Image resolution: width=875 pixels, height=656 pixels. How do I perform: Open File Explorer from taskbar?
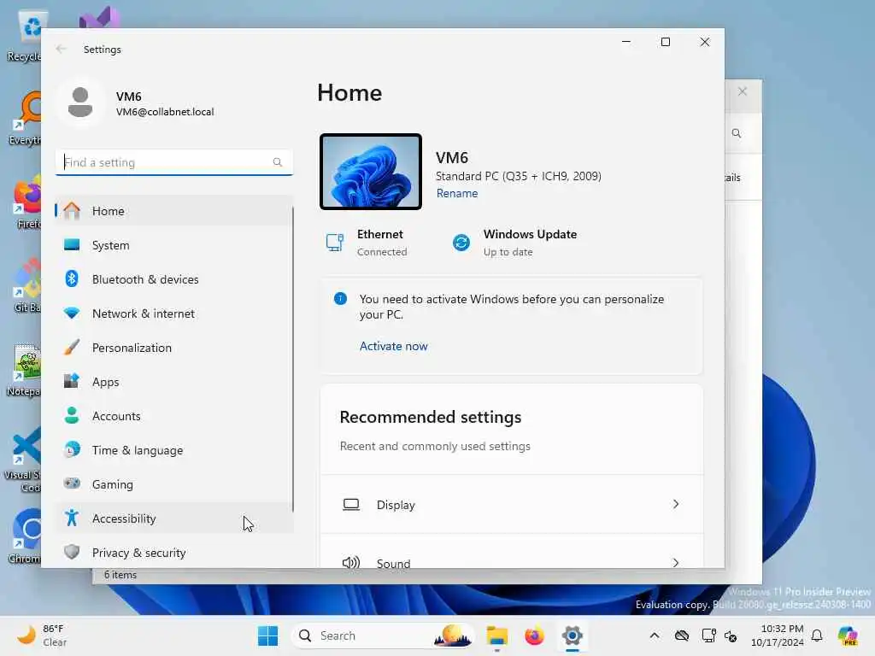pyautogui.click(x=496, y=635)
